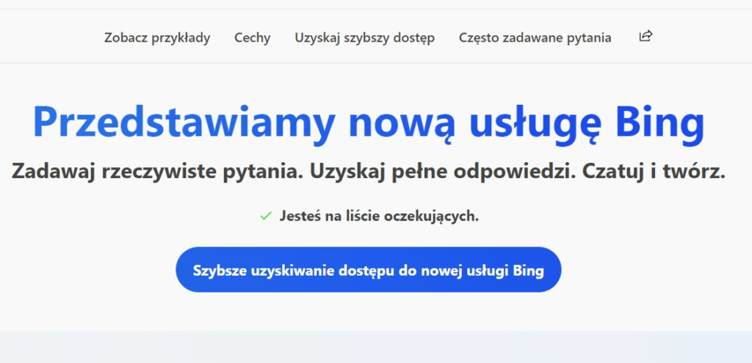Click the subtitle 'Zadawaj rzeczywiste pytania...' text
Viewport: 752px width, 363px height.
[x=369, y=171]
